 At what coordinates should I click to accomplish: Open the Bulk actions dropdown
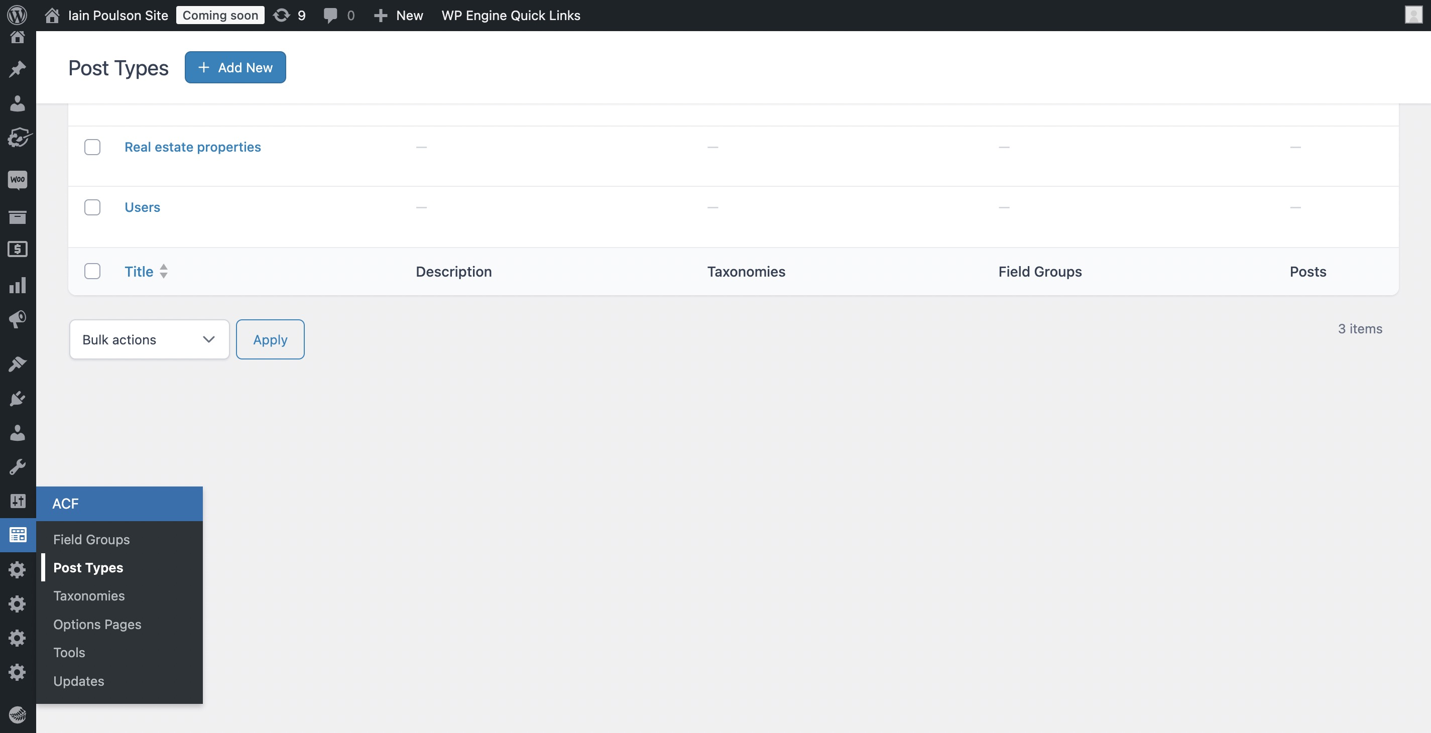coord(150,339)
